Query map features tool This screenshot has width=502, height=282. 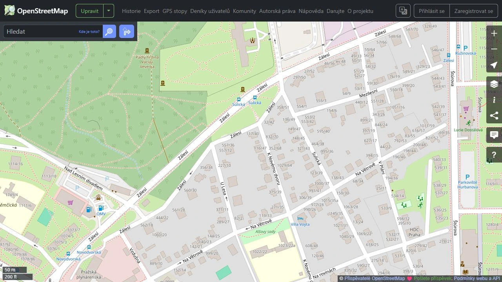(x=494, y=155)
